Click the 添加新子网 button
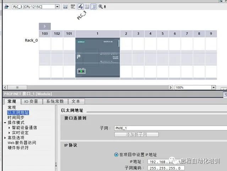 click(x=136, y=135)
